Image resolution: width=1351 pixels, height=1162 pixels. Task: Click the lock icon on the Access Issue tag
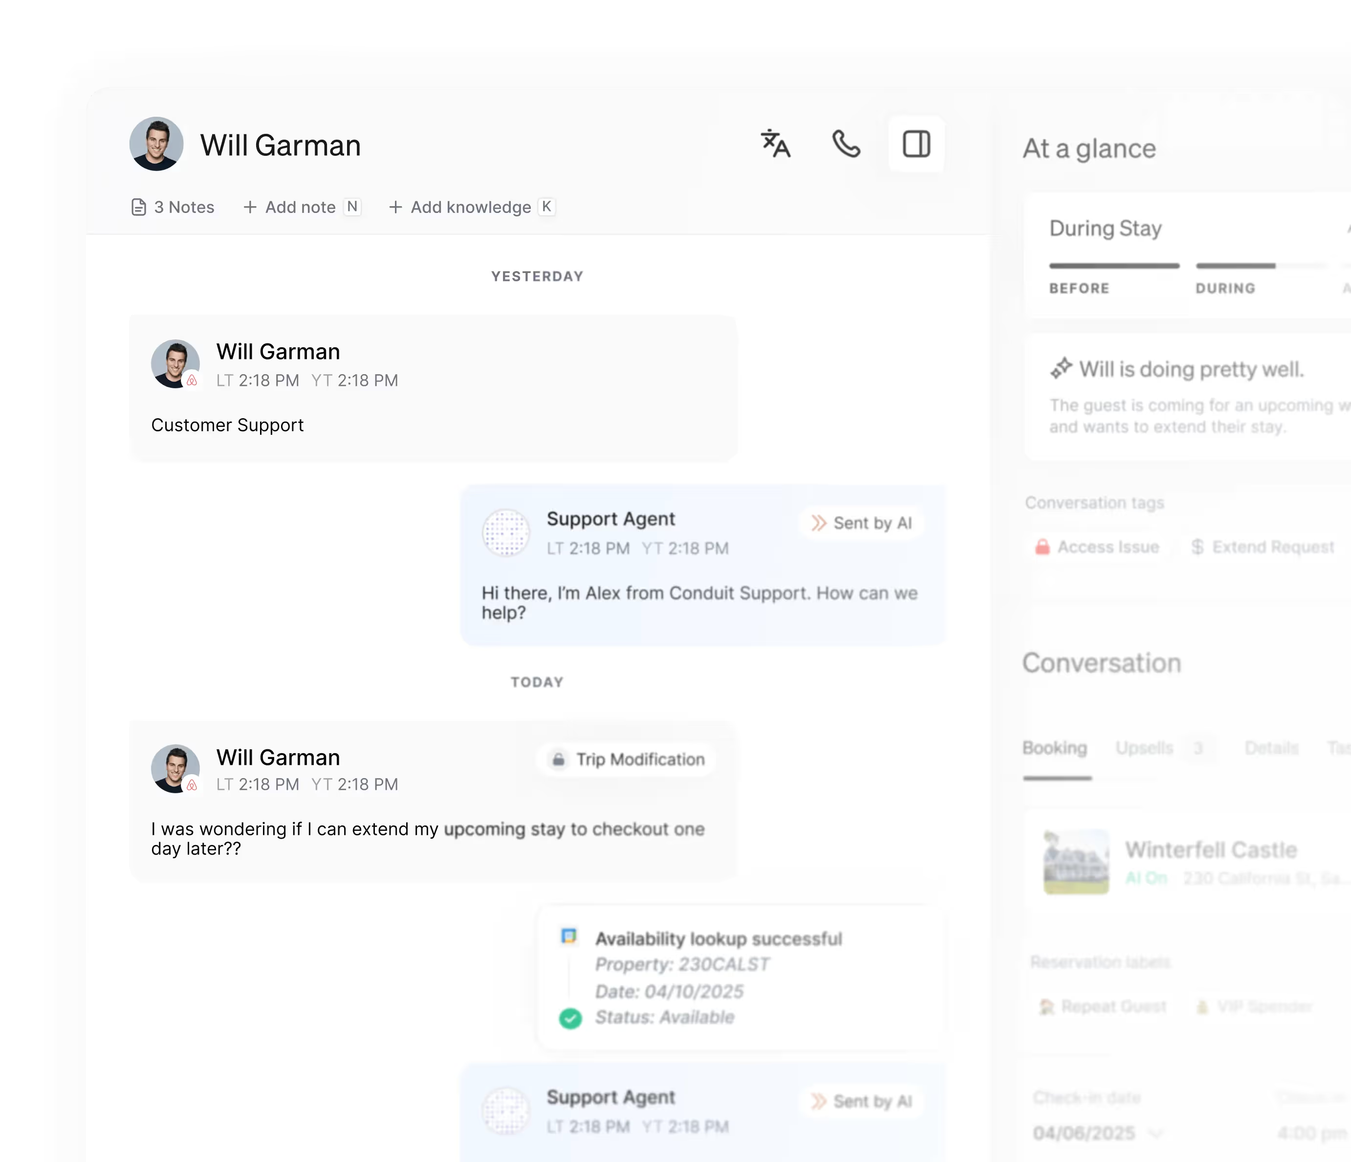[x=1043, y=547]
